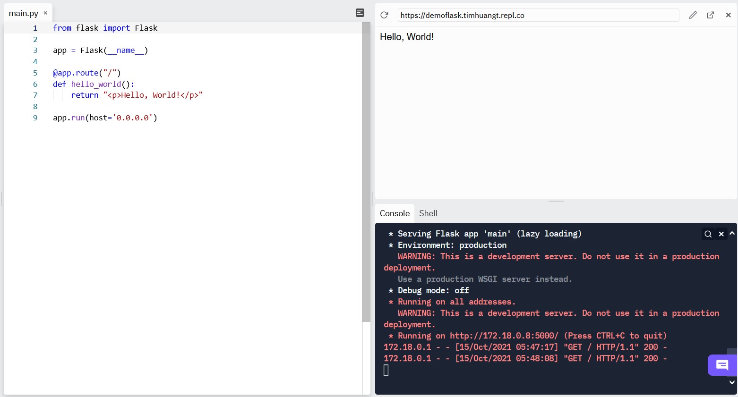738x397 pixels.
Task: Open the console search
Action: 708,234
